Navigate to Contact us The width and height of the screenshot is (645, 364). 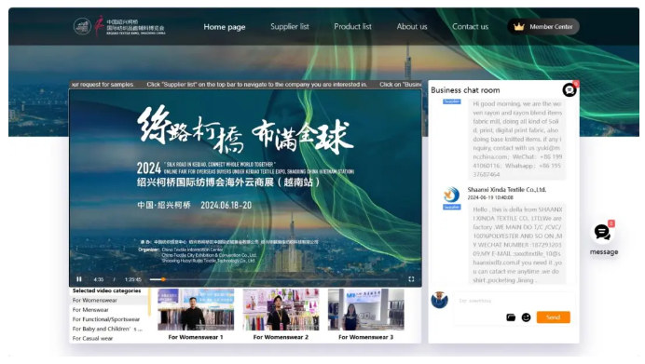click(x=470, y=27)
